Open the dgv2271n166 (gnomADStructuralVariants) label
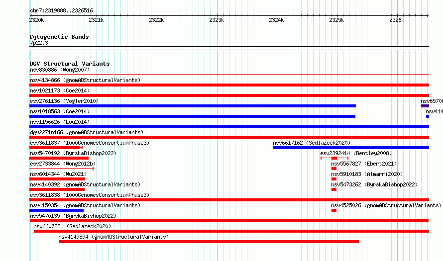 (87, 132)
